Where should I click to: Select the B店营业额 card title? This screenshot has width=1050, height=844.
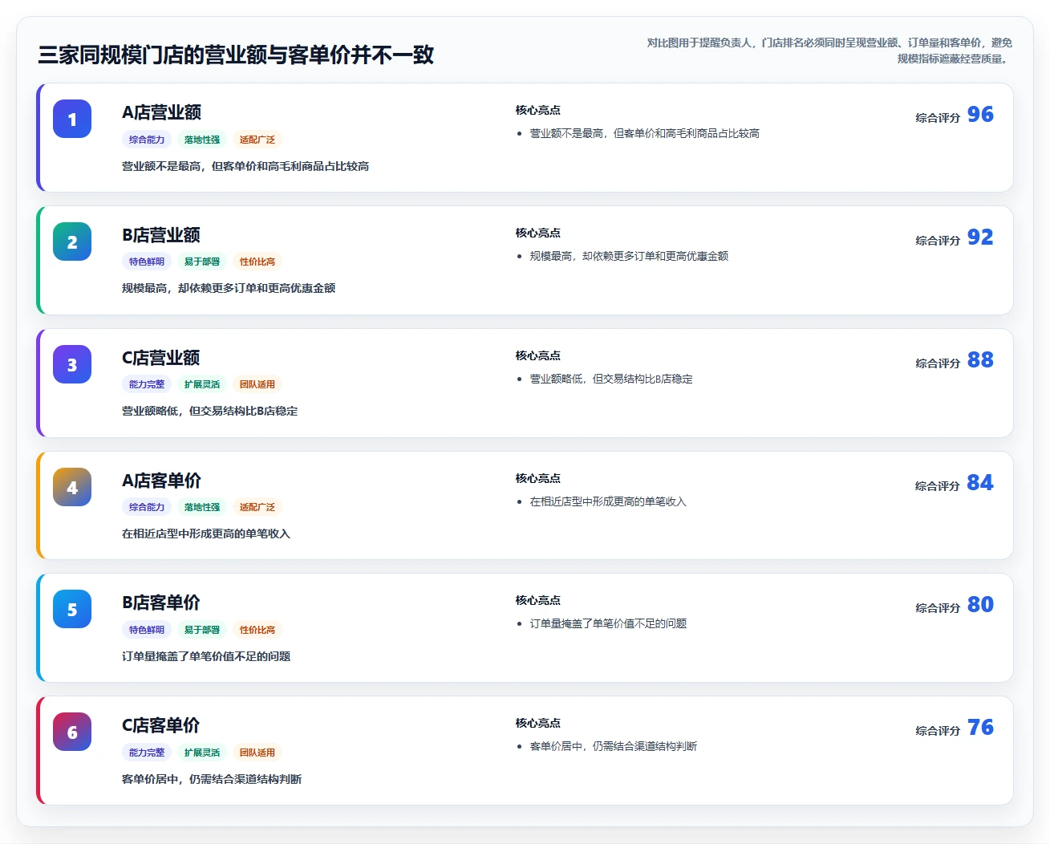coord(161,235)
